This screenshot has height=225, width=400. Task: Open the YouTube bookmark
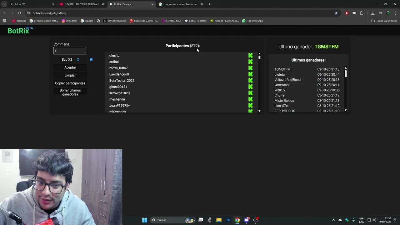(19, 21)
